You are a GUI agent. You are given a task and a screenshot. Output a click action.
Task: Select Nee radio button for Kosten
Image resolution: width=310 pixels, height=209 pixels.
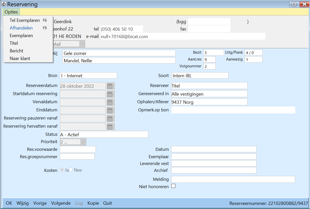[x=71, y=170]
